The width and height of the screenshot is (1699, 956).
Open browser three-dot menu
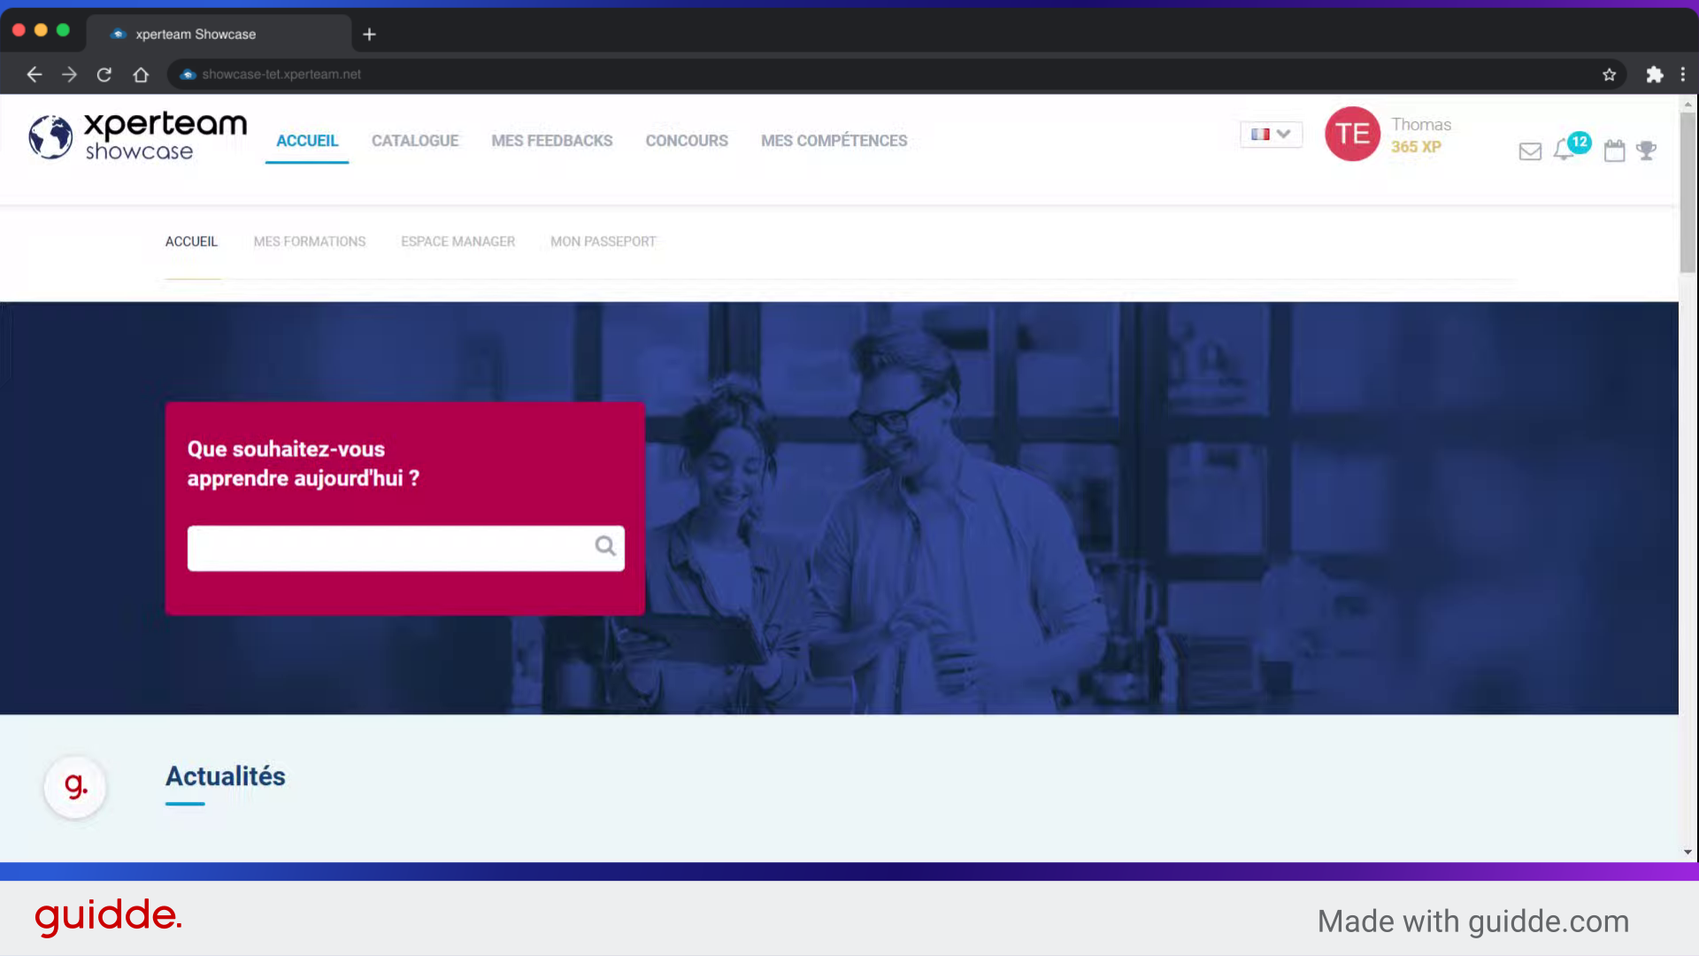(1683, 74)
